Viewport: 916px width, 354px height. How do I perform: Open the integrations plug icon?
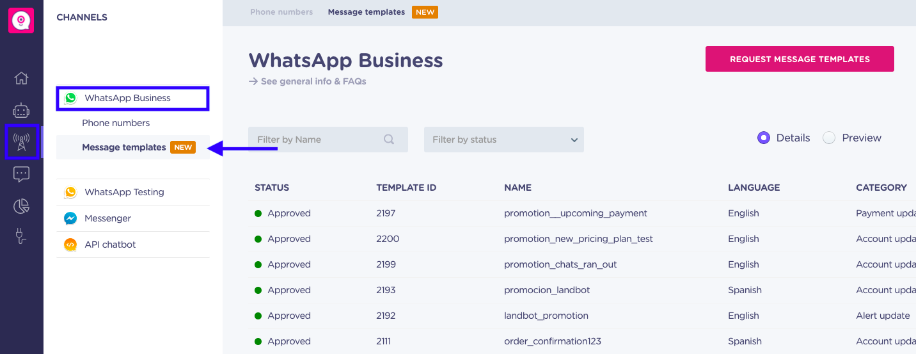pos(21,237)
